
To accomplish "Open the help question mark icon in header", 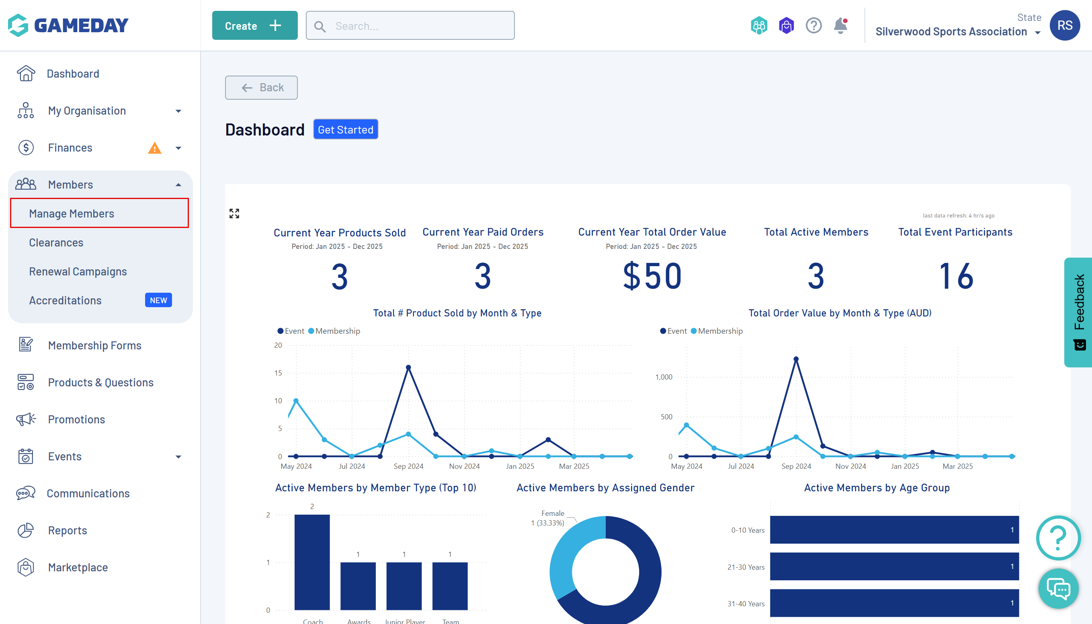I will (x=813, y=26).
